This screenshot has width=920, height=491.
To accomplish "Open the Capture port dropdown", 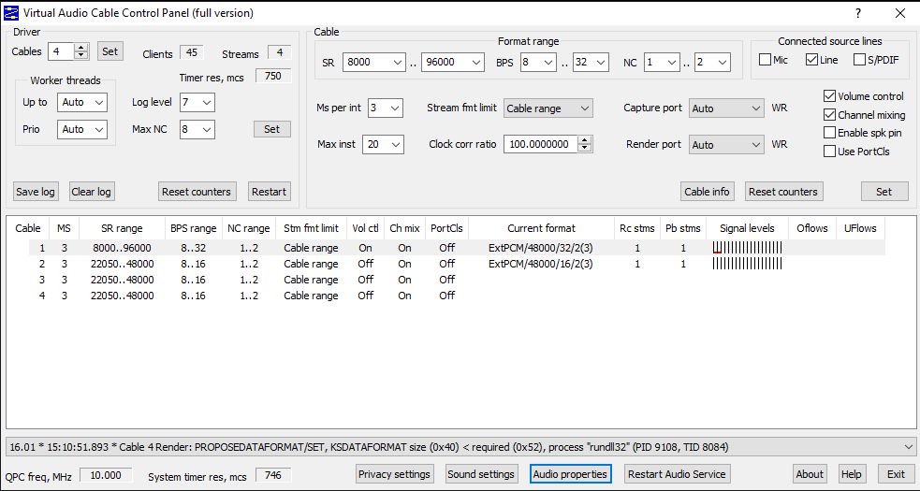I will point(726,108).
